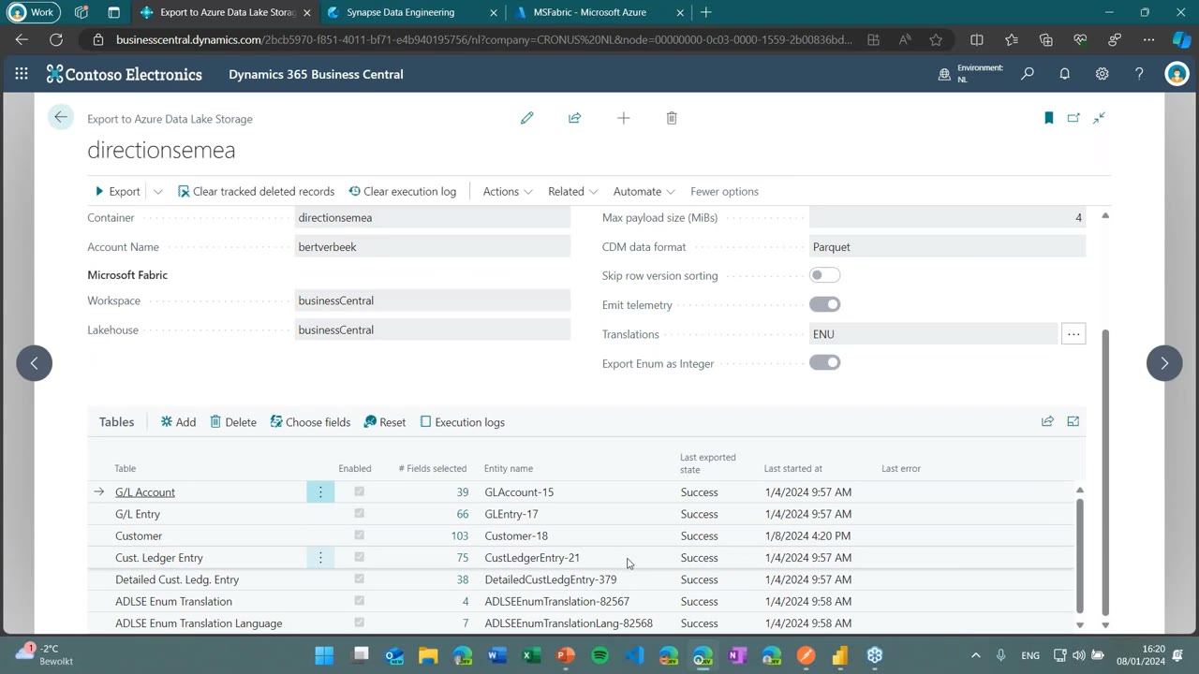Open the app launcher waffle icon

22,74
